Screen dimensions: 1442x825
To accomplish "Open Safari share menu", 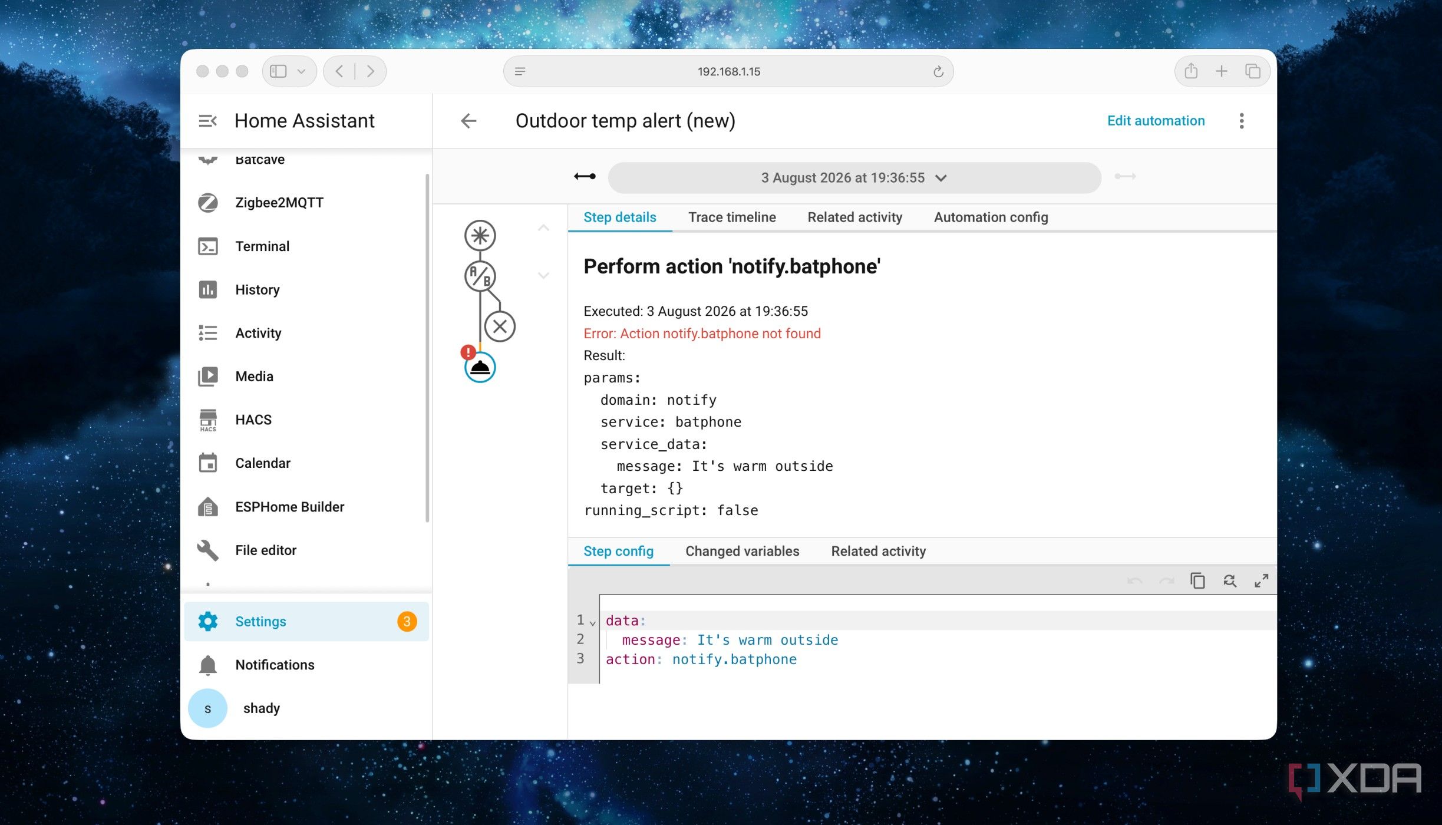I will click(x=1191, y=71).
